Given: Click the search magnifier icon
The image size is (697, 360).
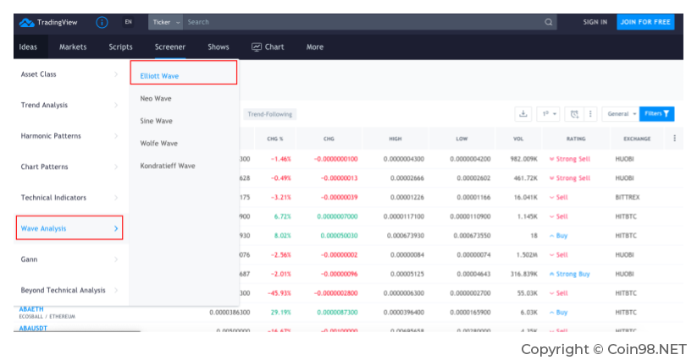Looking at the screenshot, I should click(x=549, y=22).
